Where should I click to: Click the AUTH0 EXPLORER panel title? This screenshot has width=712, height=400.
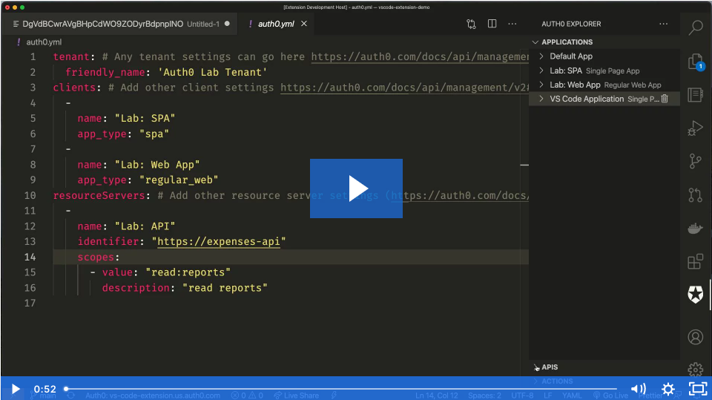(571, 24)
